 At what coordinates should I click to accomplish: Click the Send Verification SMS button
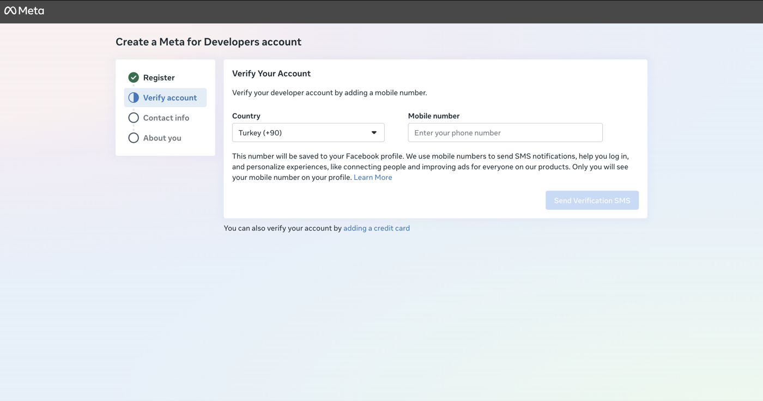tap(592, 200)
